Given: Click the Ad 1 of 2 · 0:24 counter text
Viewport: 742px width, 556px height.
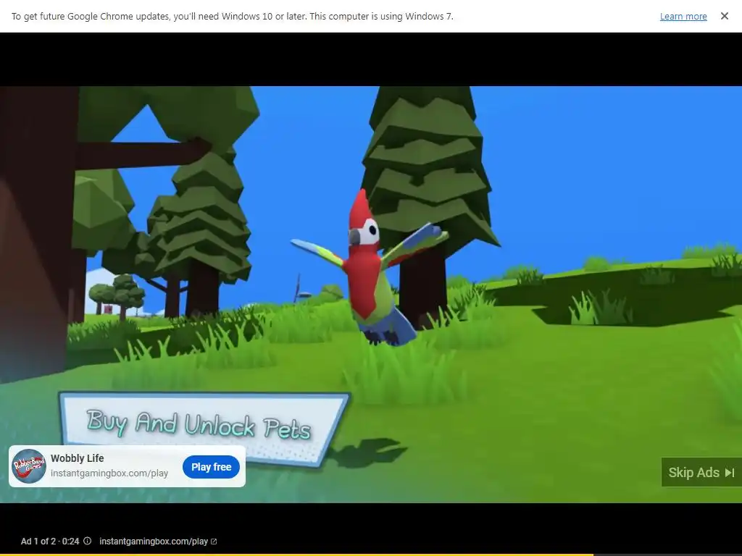Looking at the screenshot, I should (x=50, y=542).
